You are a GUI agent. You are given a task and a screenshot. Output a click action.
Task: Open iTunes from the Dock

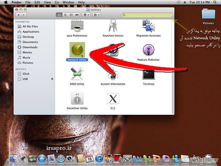click(x=99, y=158)
